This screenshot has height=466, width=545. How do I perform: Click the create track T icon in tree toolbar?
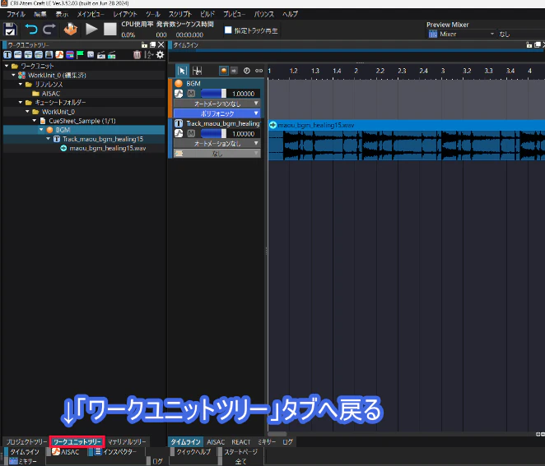click(7, 54)
